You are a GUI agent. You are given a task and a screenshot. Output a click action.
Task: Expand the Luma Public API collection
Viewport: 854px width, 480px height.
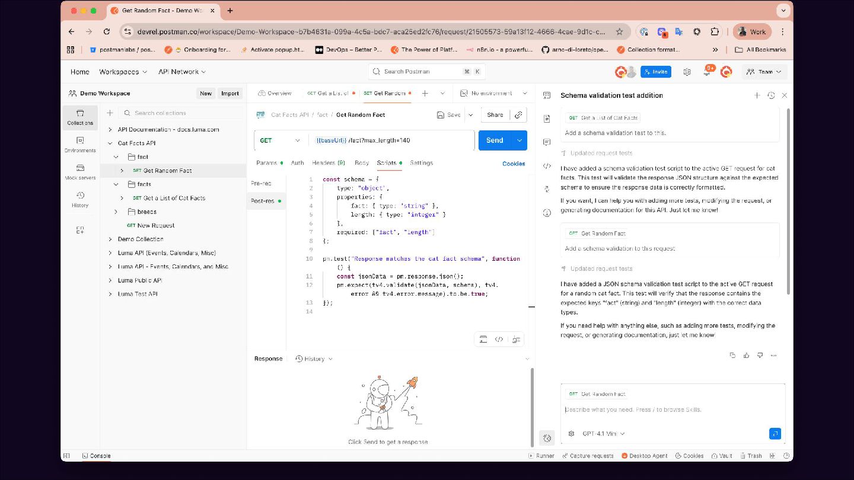click(x=110, y=280)
